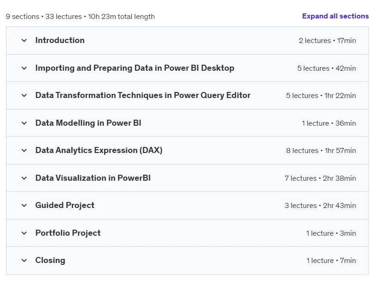Expand Data Visualization in PowerBI chevron
This screenshot has width=380, height=281.
click(x=24, y=178)
